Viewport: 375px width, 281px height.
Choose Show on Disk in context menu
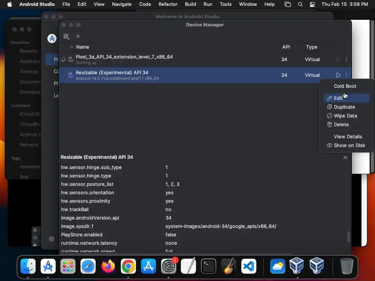(346, 145)
